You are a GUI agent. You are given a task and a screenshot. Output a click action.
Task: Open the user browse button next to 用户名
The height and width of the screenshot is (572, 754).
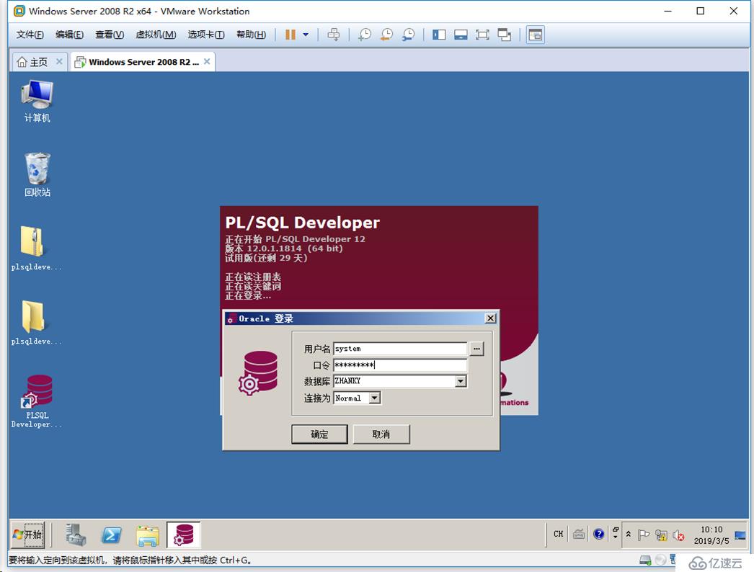[476, 349]
